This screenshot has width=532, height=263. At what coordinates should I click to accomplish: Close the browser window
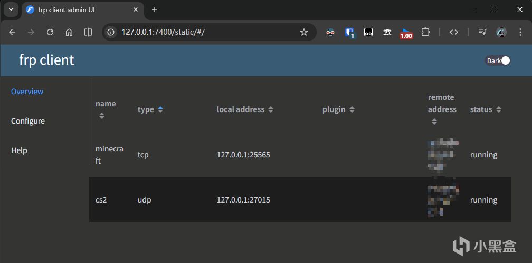coord(520,10)
